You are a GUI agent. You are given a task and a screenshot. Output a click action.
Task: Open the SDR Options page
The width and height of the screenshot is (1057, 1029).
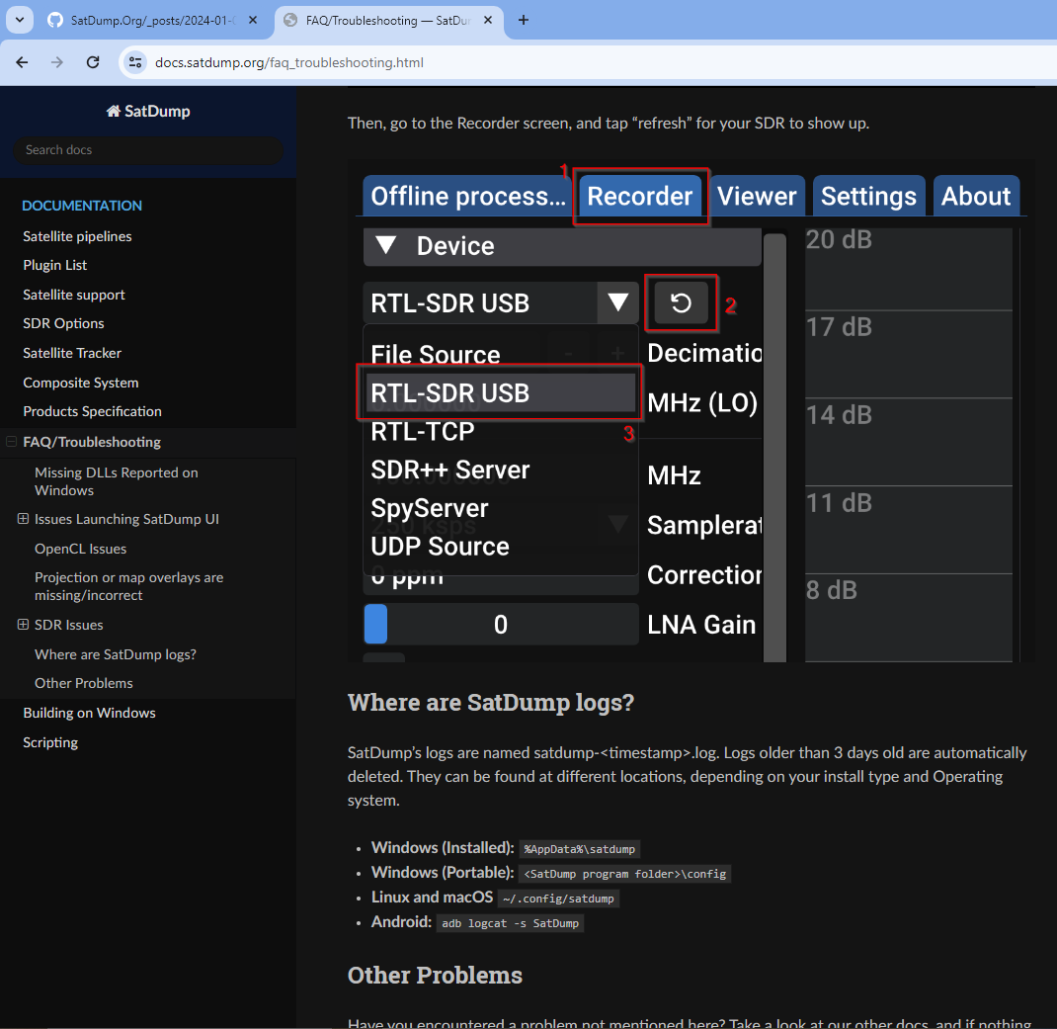pos(63,323)
